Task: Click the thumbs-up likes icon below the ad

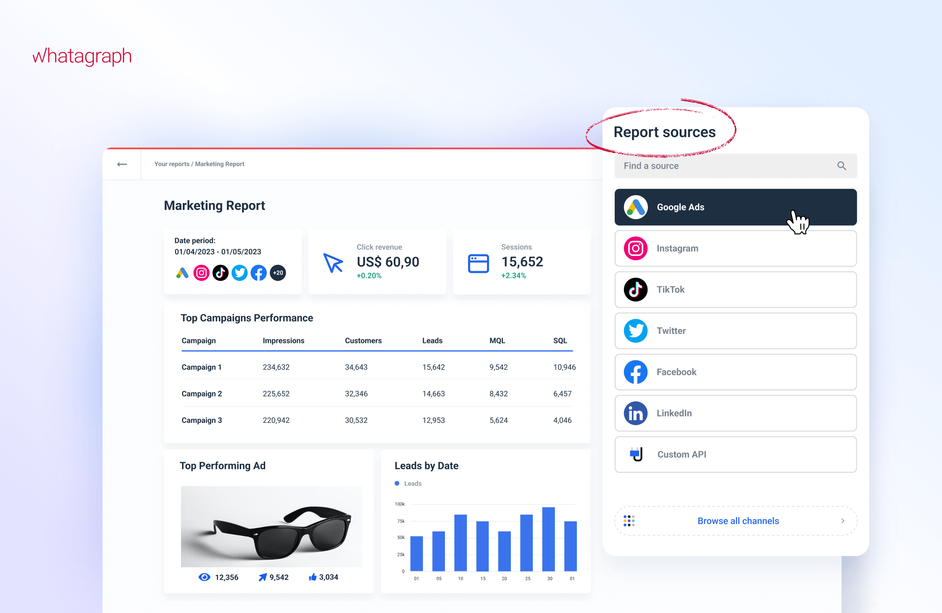Action: (x=313, y=577)
